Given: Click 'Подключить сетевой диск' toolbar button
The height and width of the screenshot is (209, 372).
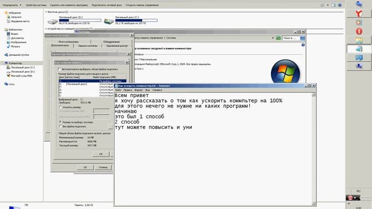Looking at the screenshot, I should 106,5.
